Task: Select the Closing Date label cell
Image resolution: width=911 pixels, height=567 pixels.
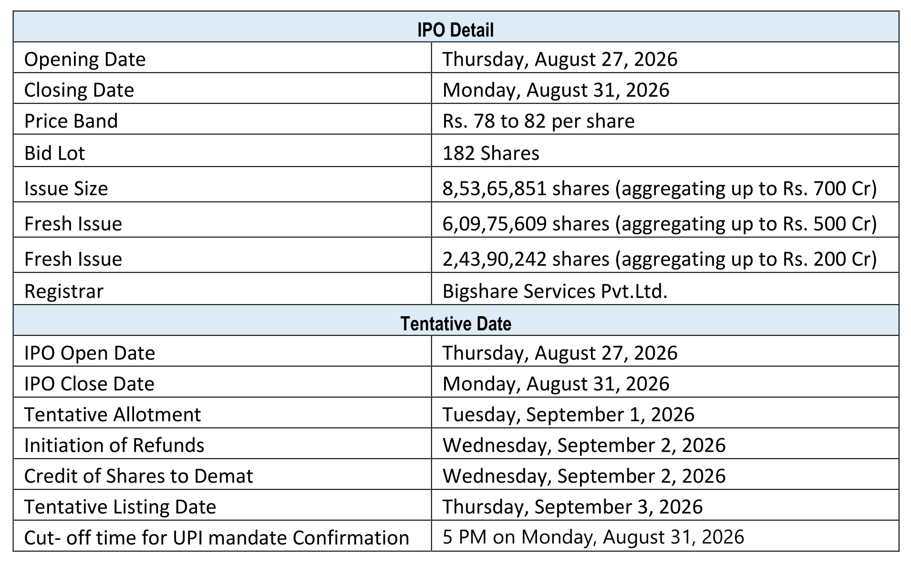Action: pos(222,88)
